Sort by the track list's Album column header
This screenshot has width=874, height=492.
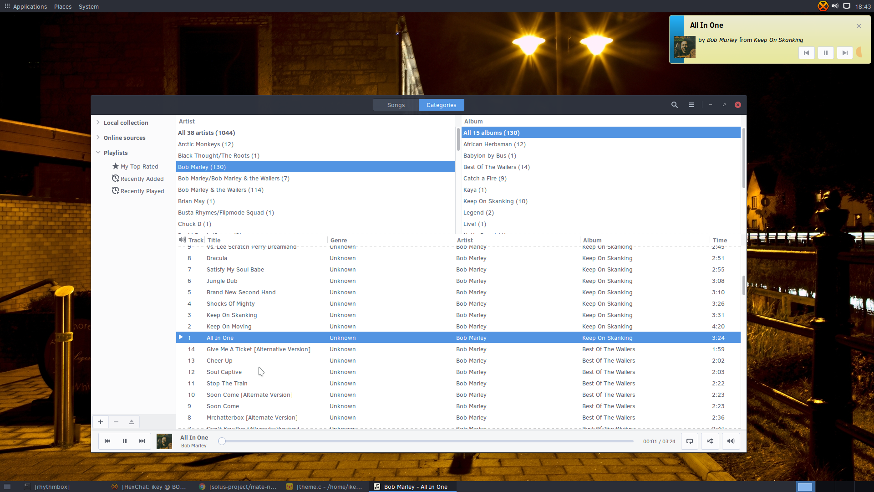645,240
